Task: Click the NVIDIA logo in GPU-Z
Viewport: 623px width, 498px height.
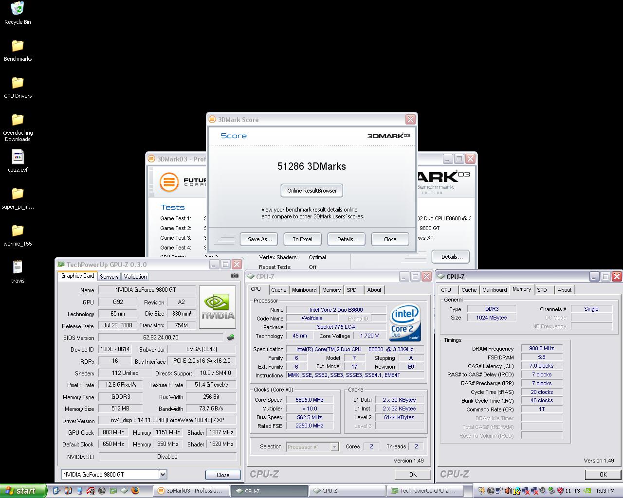Action: (218, 306)
